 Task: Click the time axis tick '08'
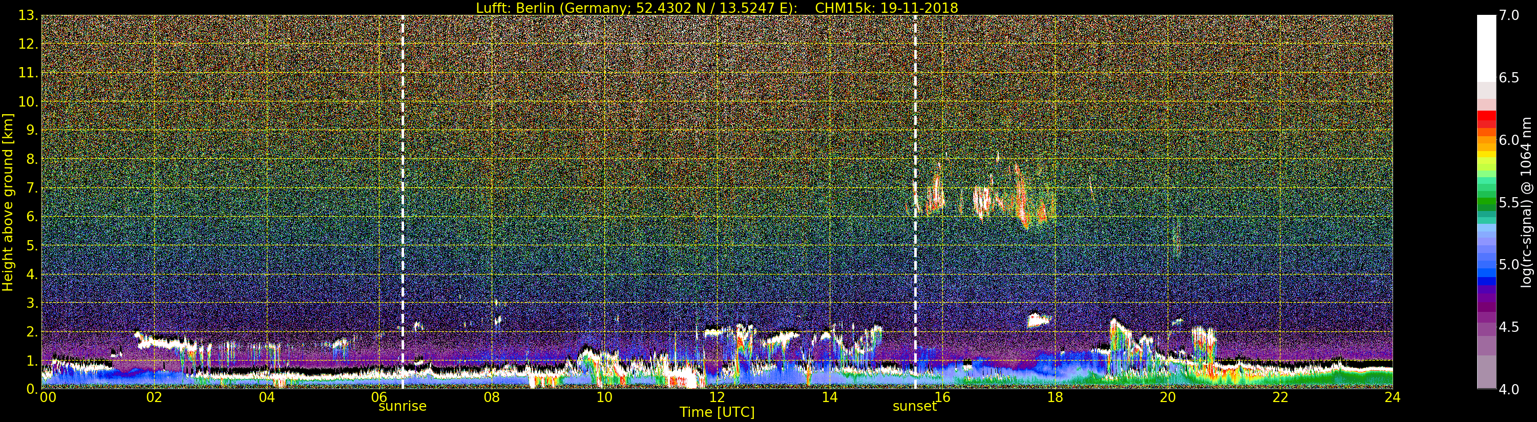point(492,397)
